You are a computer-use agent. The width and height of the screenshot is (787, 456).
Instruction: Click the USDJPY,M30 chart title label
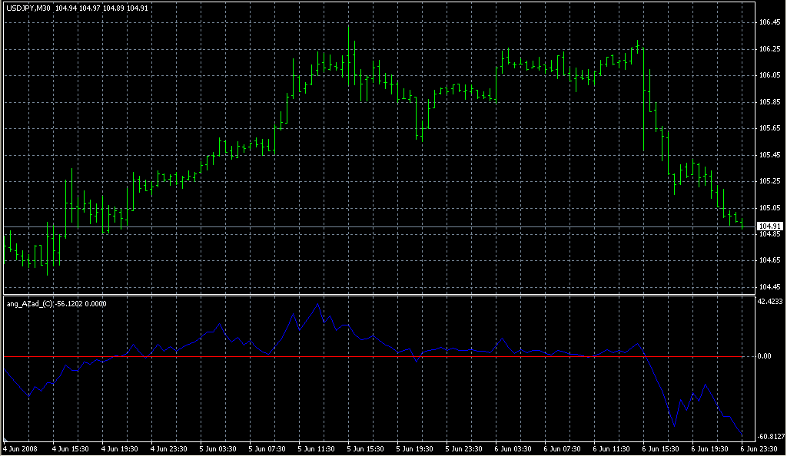point(28,8)
